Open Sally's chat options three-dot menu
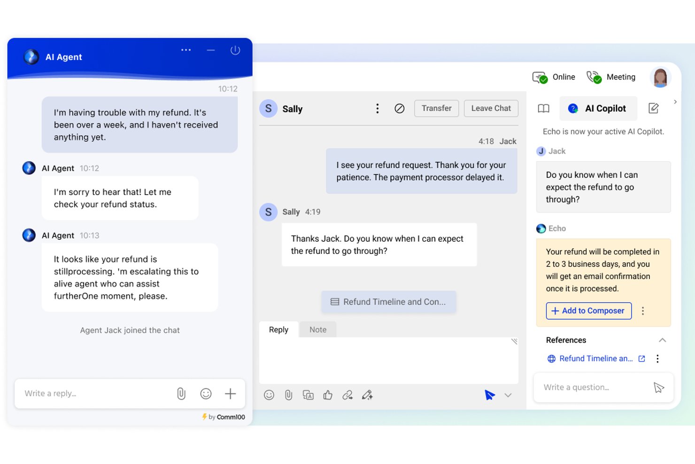The height and width of the screenshot is (464, 695). coord(377,109)
